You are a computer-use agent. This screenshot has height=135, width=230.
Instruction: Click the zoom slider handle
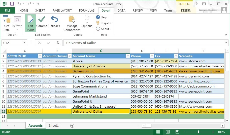[199, 132]
